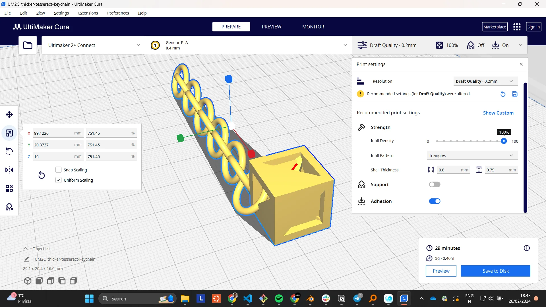Switch to the PREVIEW stage tab
The width and height of the screenshot is (546, 307).
tap(271, 27)
